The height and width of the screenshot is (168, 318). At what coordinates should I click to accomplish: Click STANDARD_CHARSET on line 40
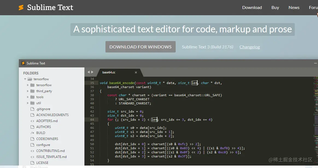point(134,103)
